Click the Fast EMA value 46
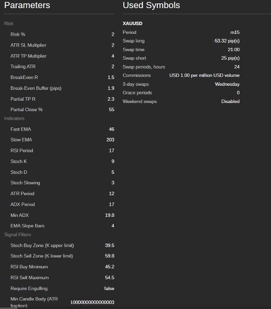Screen dimensions: 271x309 pyautogui.click(x=112, y=129)
